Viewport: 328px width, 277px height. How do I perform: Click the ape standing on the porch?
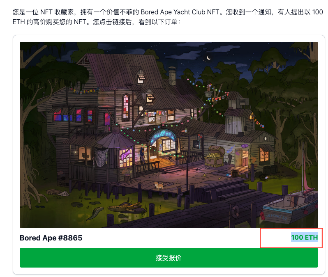pos(142,155)
